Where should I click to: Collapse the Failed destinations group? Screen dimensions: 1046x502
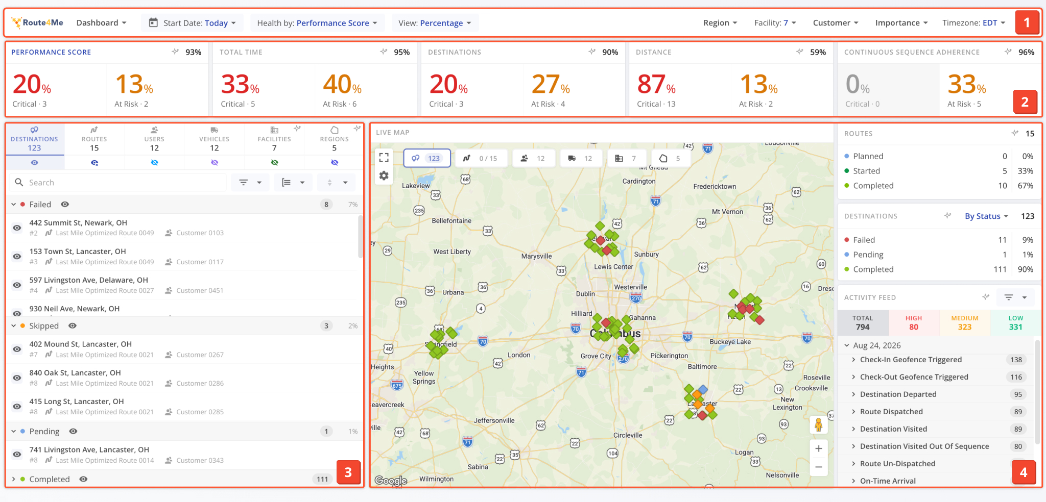click(14, 204)
